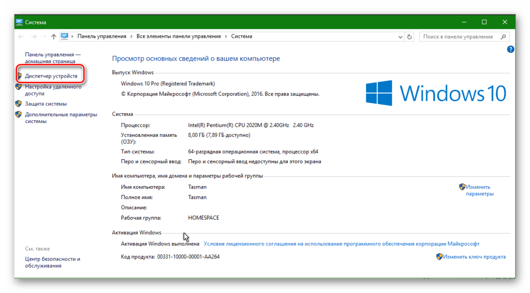Open recent locations dropdown arrow
This screenshot has width=530, height=293.
click(x=43, y=37)
